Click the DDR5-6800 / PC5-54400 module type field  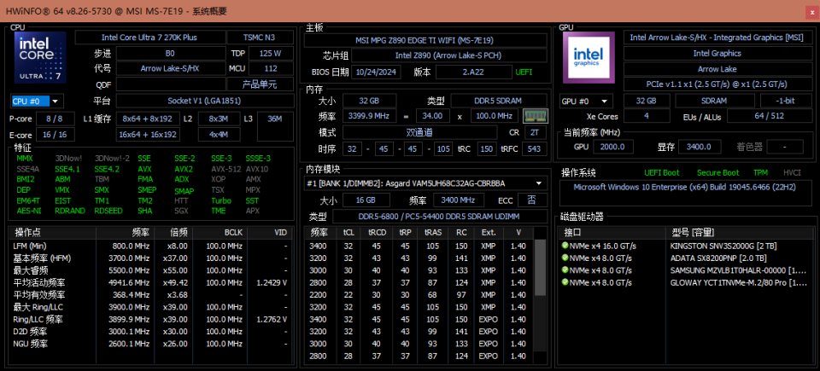coord(440,217)
